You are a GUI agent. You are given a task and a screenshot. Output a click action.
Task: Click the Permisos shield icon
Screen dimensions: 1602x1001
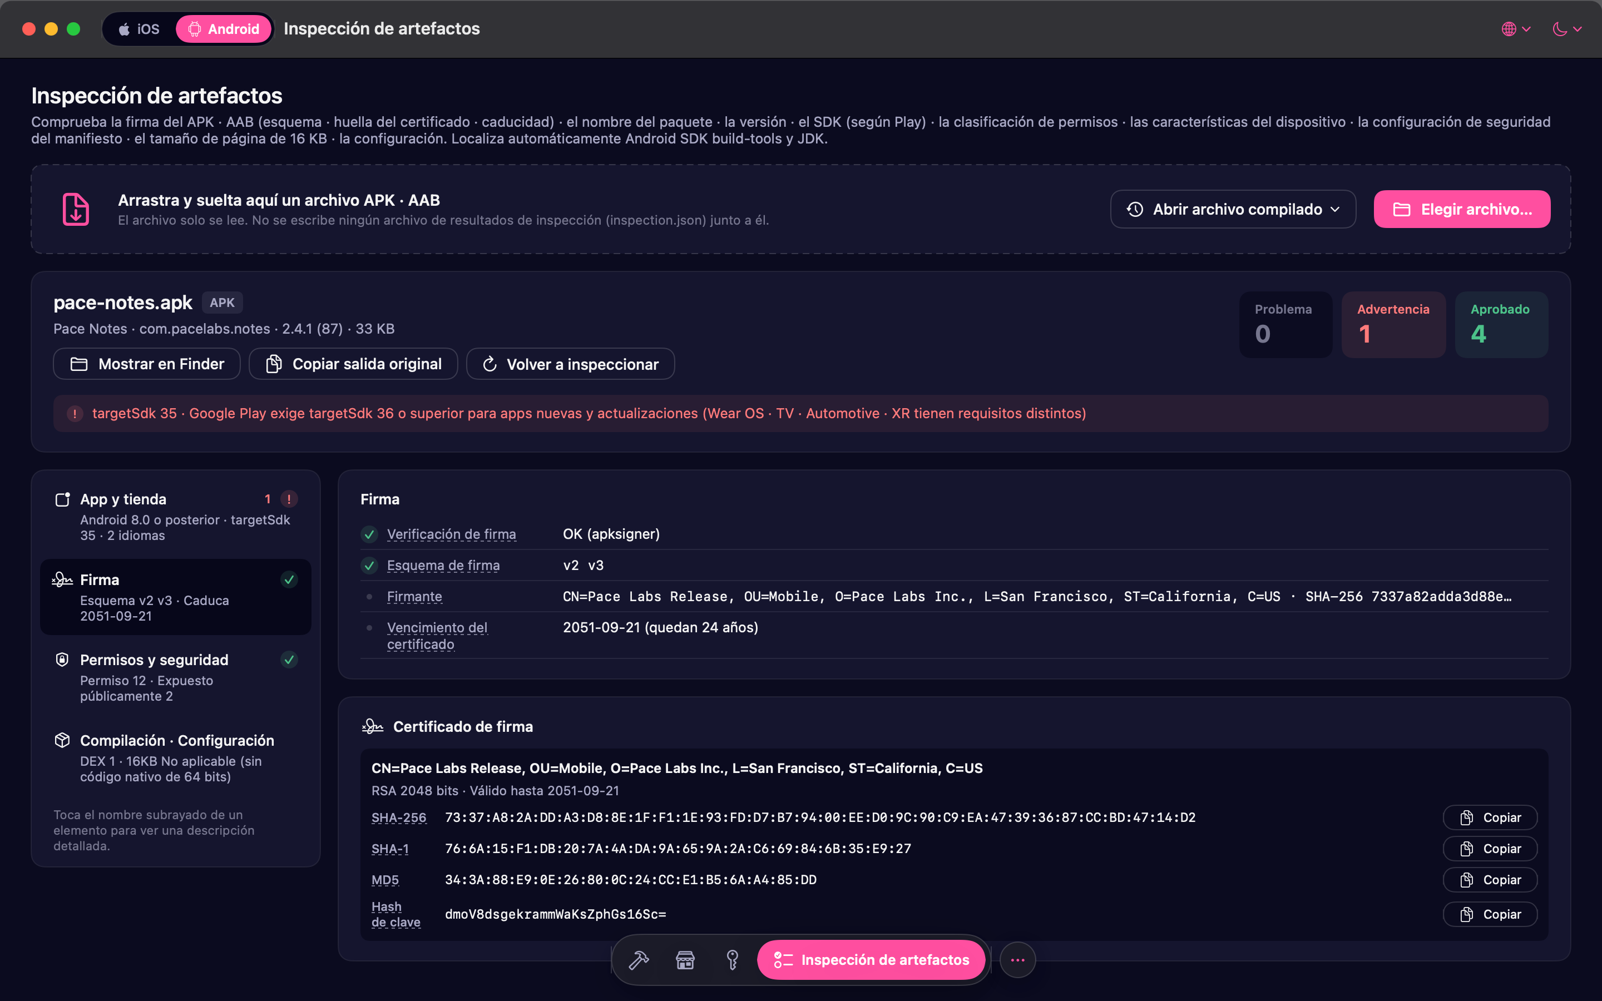(62, 660)
